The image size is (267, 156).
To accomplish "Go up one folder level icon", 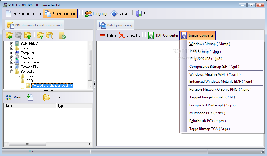I will tap(28, 35).
